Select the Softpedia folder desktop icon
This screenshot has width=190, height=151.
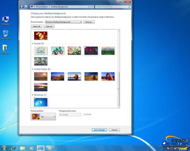point(5,49)
